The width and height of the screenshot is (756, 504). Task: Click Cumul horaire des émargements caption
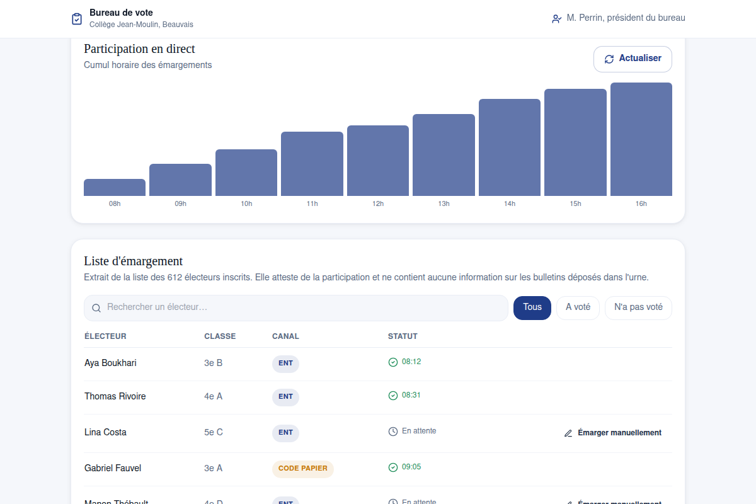[x=148, y=65]
